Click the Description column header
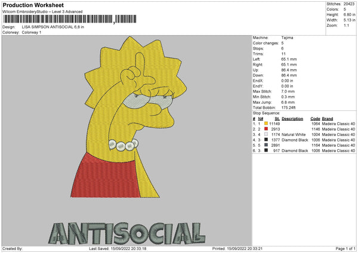This screenshot has width=358, height=253. click(292, 119)
